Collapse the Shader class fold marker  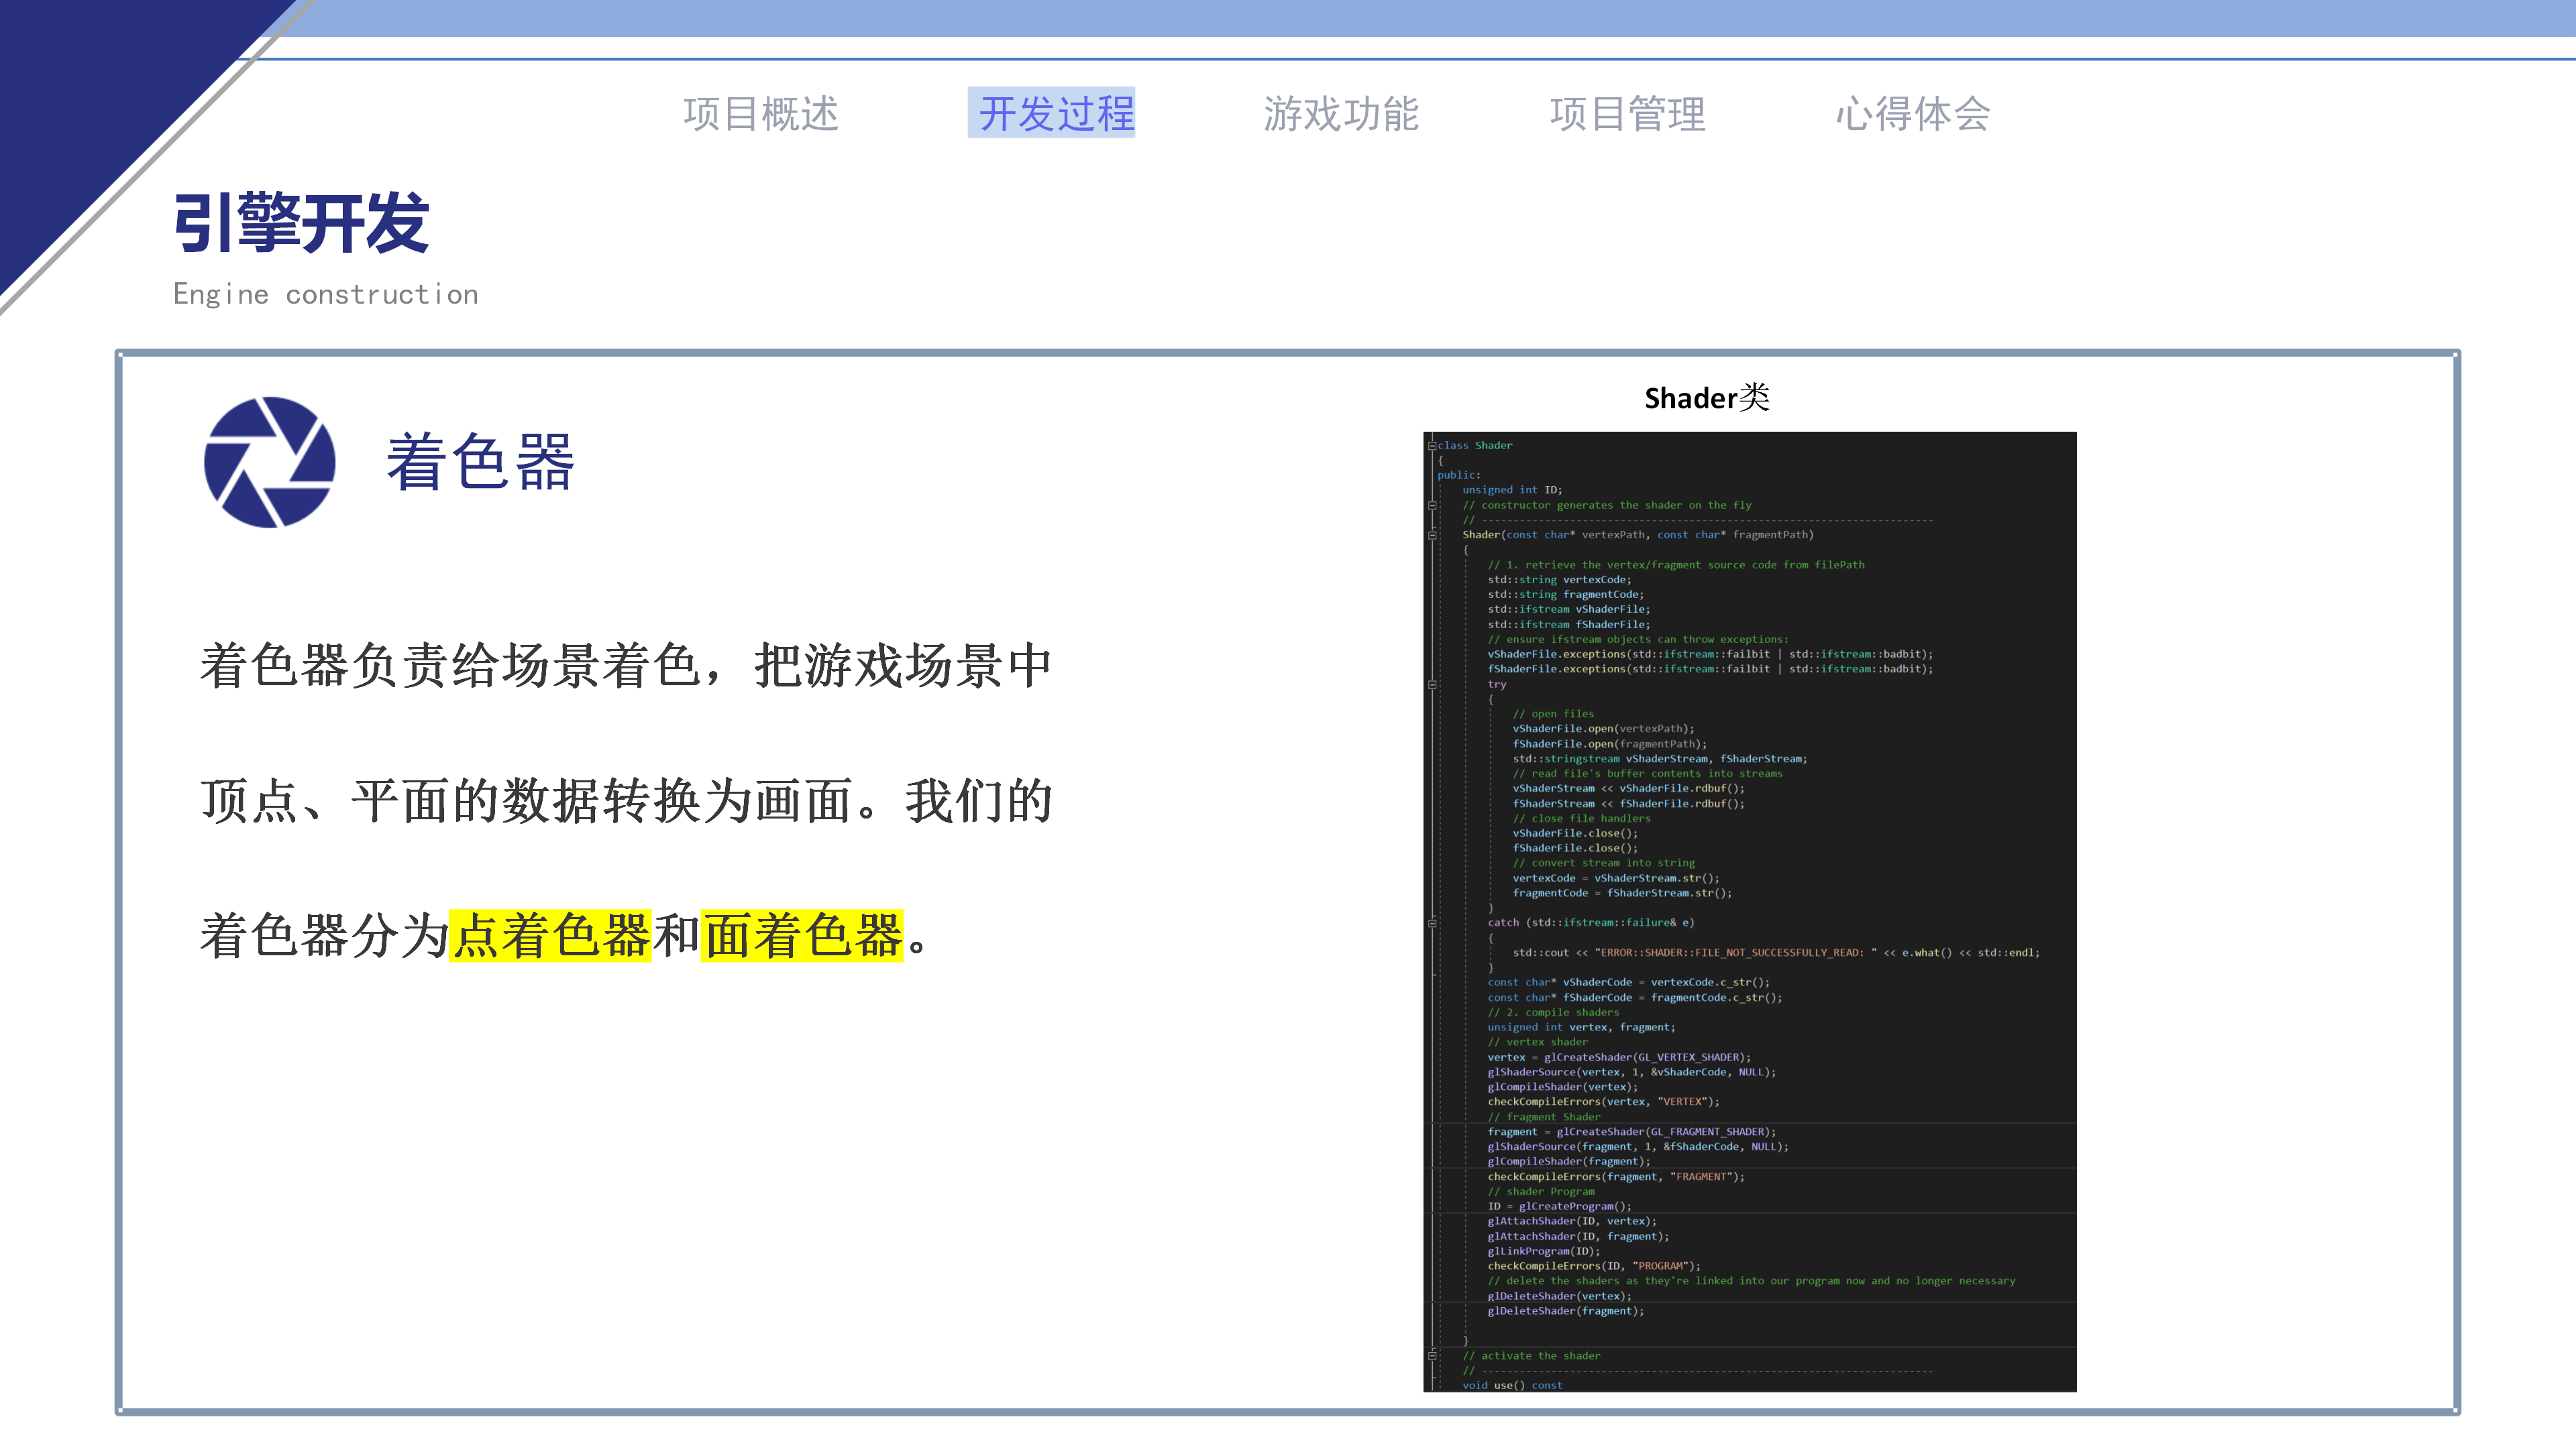click(1432, 446)
